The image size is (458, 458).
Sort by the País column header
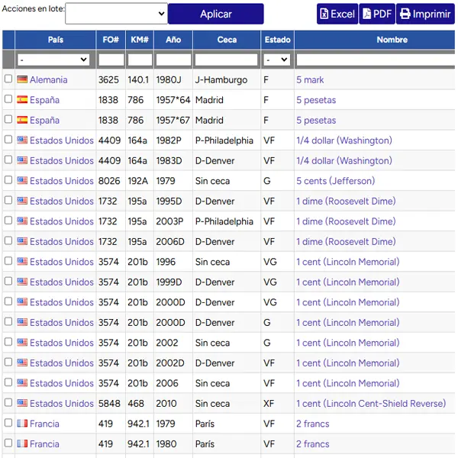point(56,40)
